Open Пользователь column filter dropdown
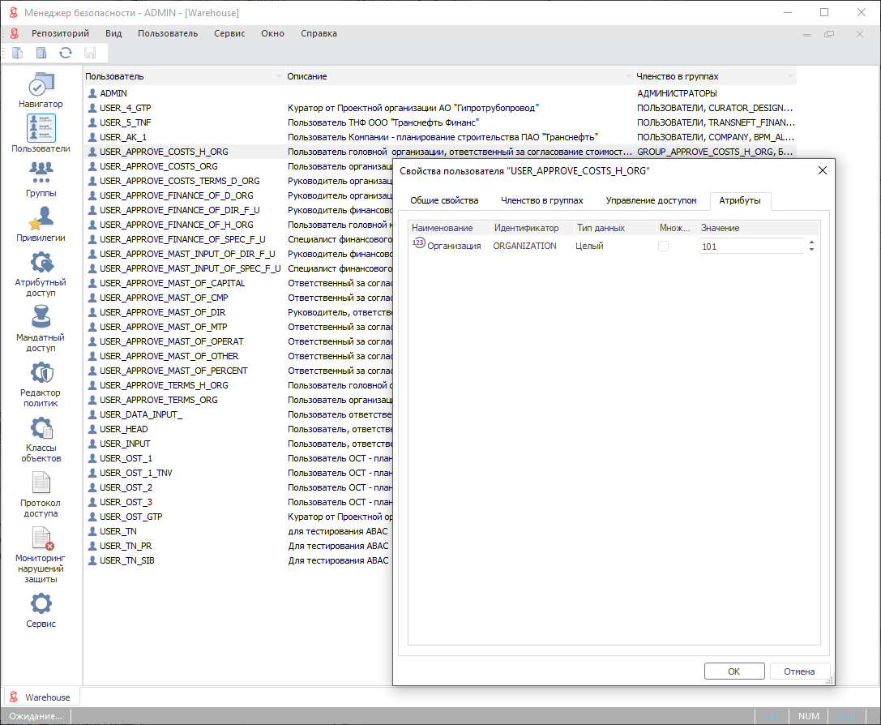The height and width of the screenshot is (725, 881). pos(279,76)
